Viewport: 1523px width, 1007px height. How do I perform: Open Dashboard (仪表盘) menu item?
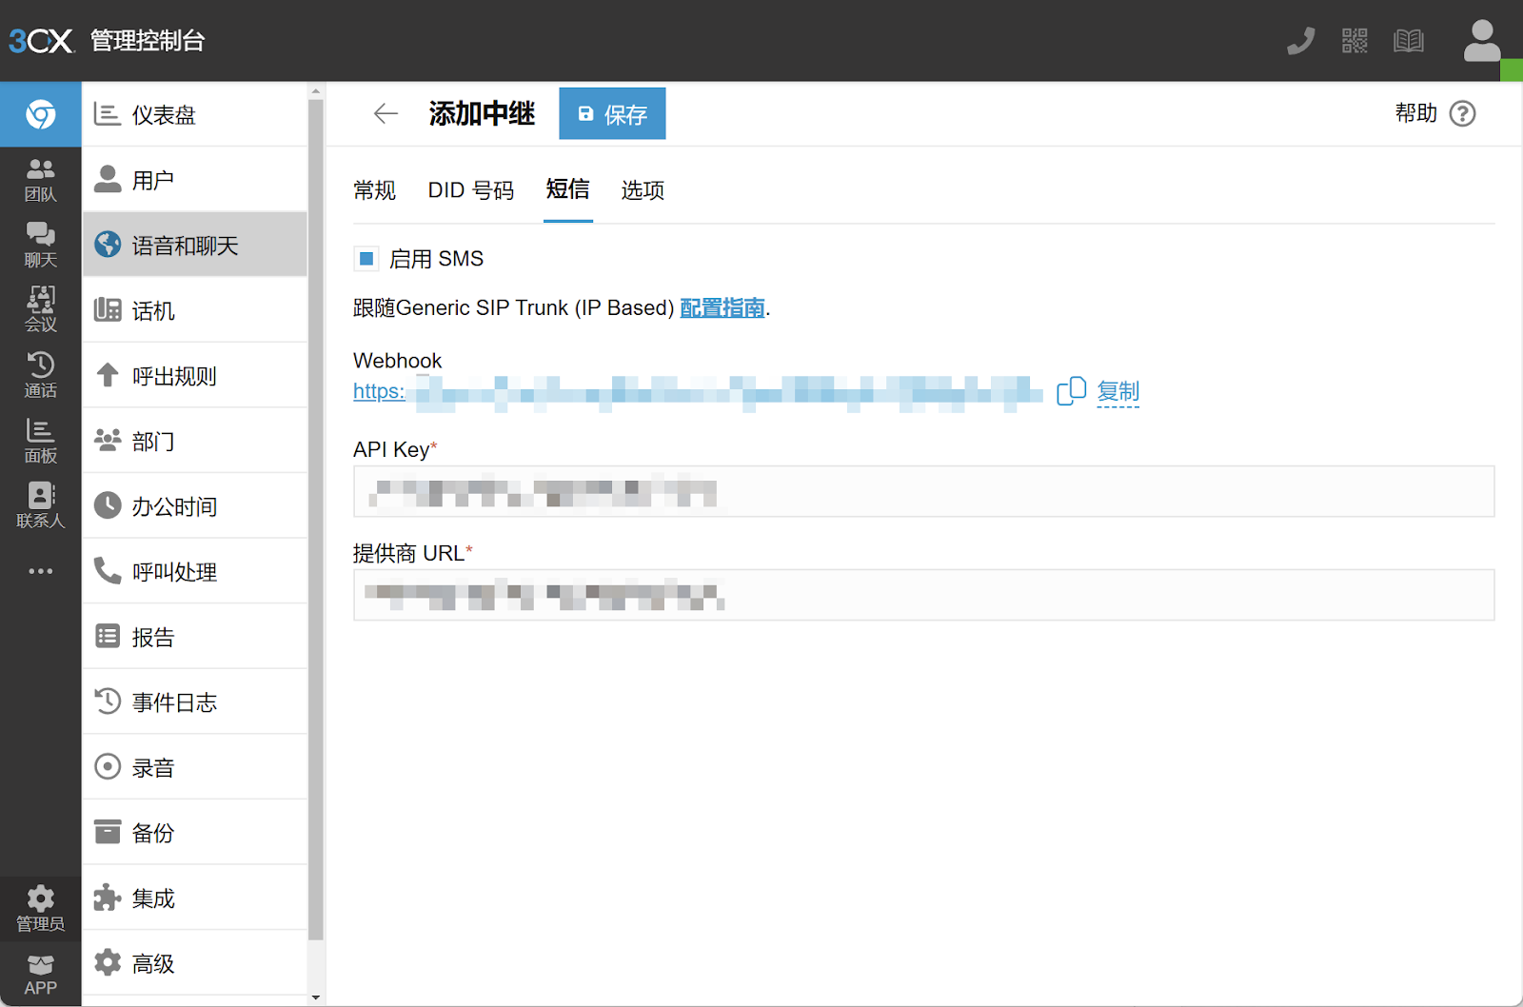click(195, 114)
